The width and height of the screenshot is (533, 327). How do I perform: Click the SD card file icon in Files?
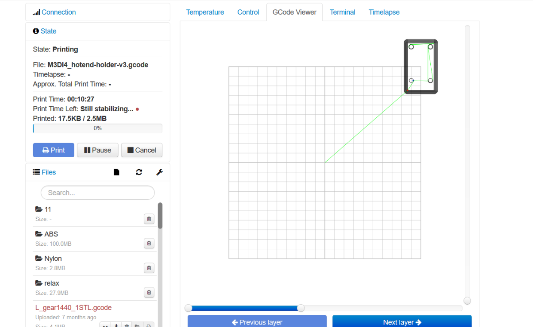click(x=116, y=172)
